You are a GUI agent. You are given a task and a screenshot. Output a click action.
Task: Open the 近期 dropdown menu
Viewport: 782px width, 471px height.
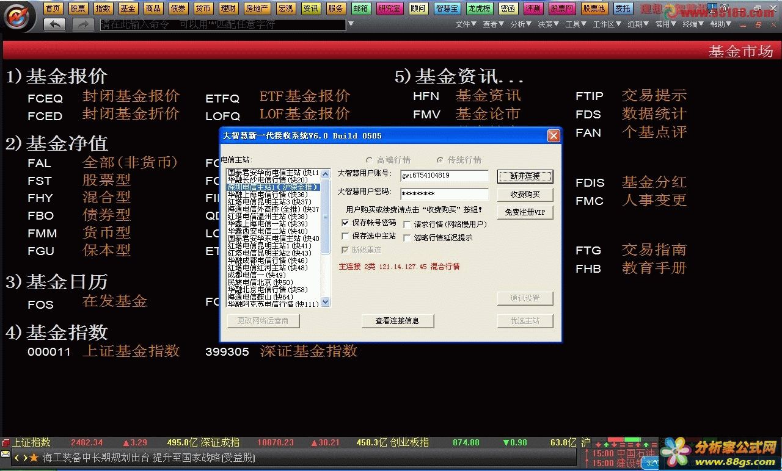(x=638, y=24)
